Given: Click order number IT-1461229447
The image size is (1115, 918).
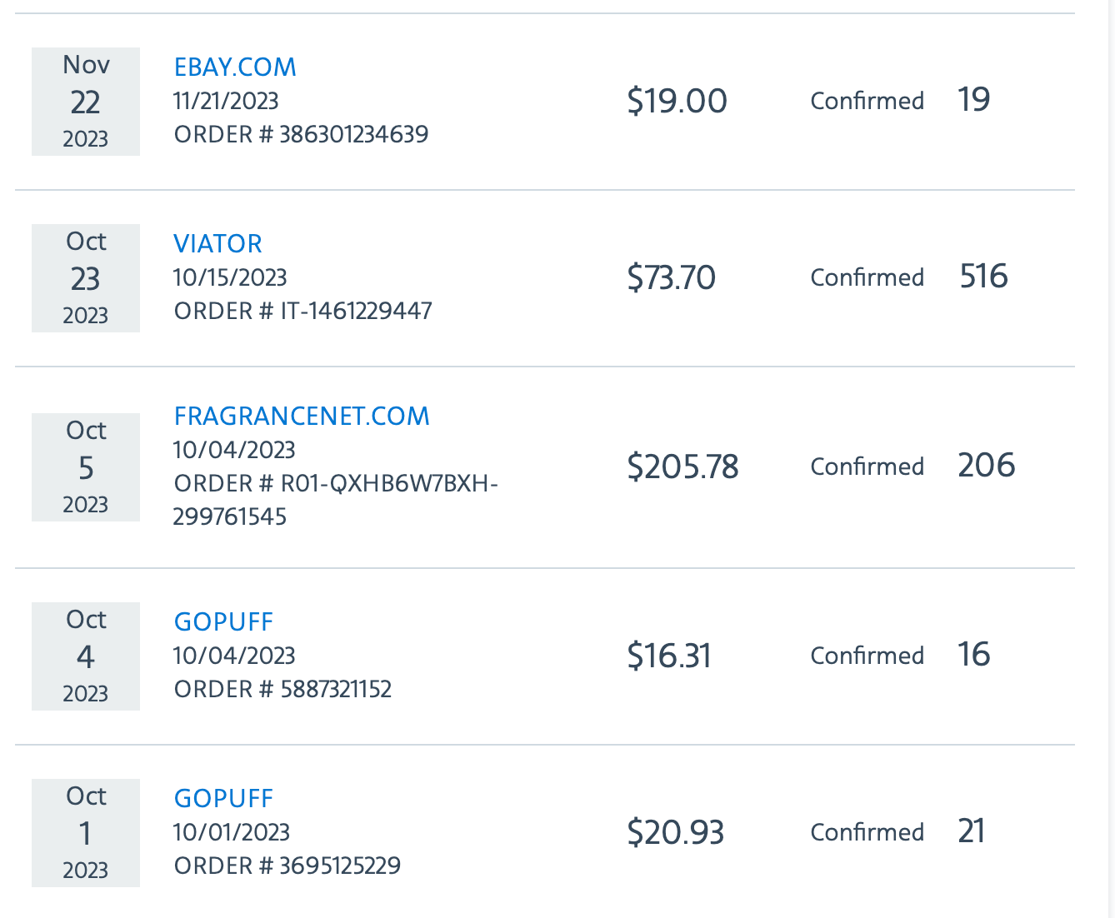Looking at the screenshot, I should (x=302, y=311).
